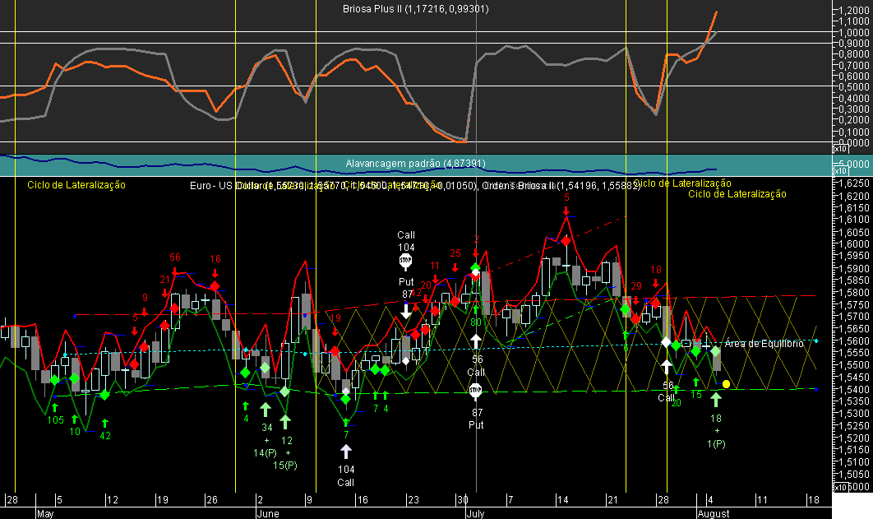Click the red down arrow under 19

click(x=335, y=331)
